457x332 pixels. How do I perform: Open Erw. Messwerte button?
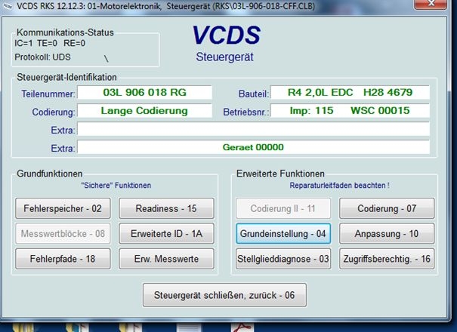166,259
